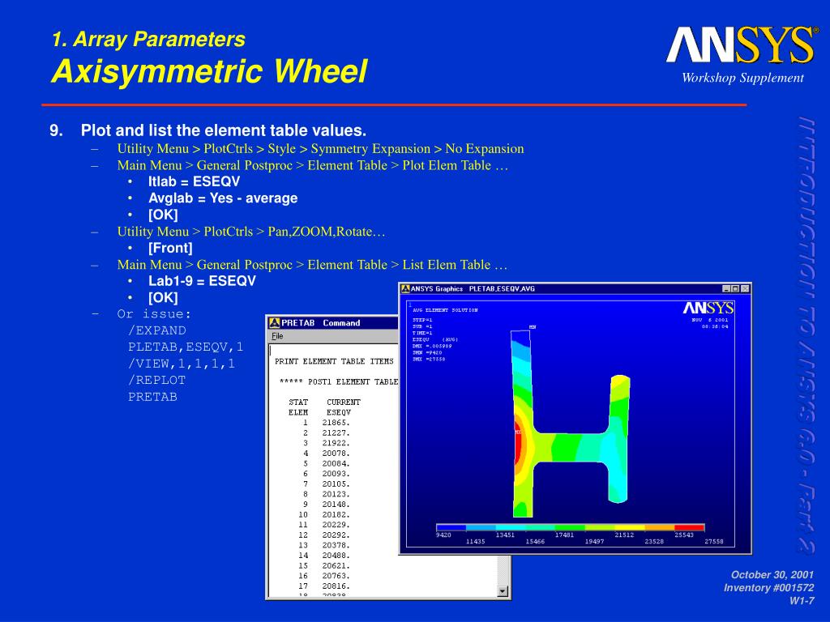Image resolution: width=830 pixels, height=622 pixels.
Task: Click the Lab1-9 = ESEQV bullet
Action: (202, 281)
